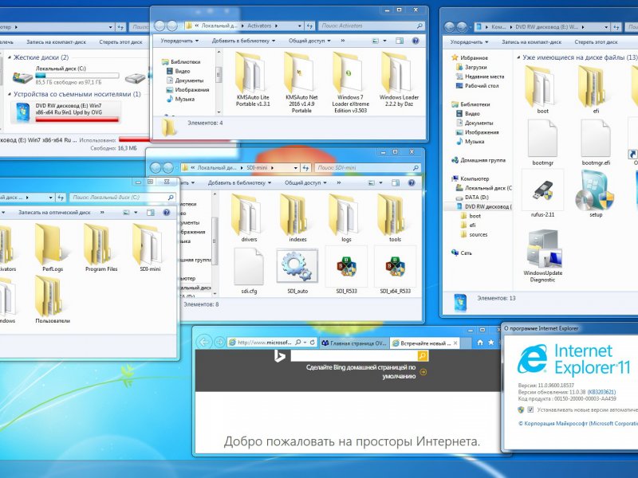Select the logs folder in the SDI-mini window
Screen dimensions: 638x478
pyautogui.click(x=346, y=218)
